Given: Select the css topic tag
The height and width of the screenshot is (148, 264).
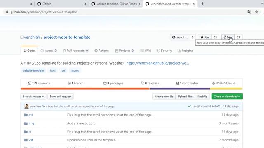Looking at the screenshot, I should pyautogui.click(x=64, y=70).
